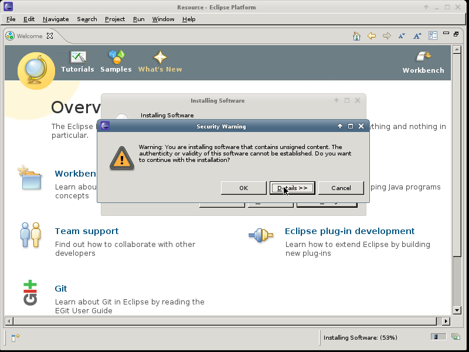This screenshot has width=469, height=352.
Task: Click the horizontal scrollbar right arrow
Action: point(446,321)
